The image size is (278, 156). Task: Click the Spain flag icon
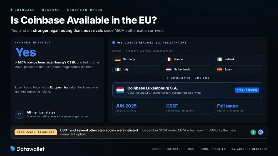220,70
